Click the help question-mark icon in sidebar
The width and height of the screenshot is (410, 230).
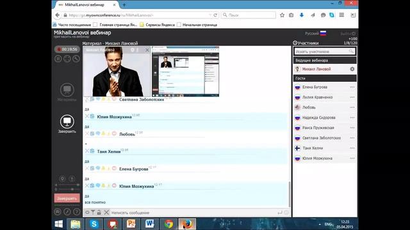pyautogui.click(x=76, y=211)
